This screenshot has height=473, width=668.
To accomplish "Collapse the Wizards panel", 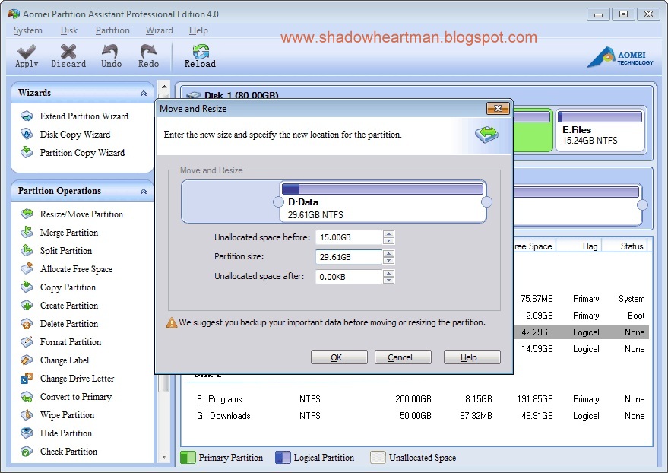I will (144, 93).
